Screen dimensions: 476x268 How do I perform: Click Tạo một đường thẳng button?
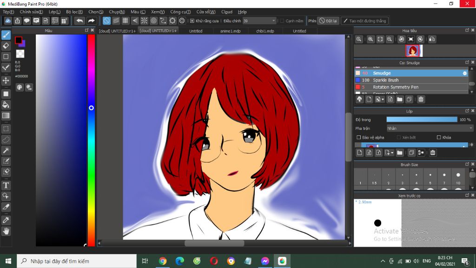point(364,21)
